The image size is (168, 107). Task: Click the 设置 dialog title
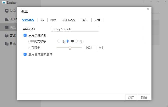(x=24, y=11)
